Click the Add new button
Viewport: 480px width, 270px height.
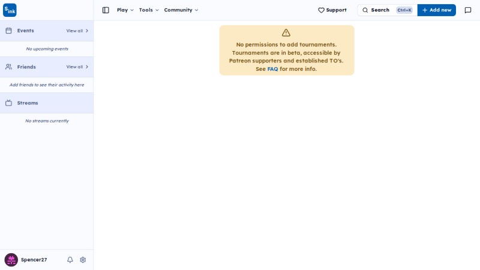[437, 10]
